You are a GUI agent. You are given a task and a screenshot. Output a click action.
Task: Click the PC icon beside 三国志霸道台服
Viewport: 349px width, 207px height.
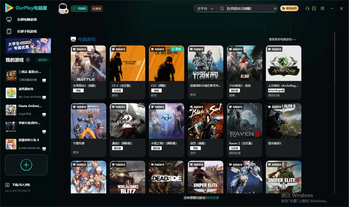[44, 80]
